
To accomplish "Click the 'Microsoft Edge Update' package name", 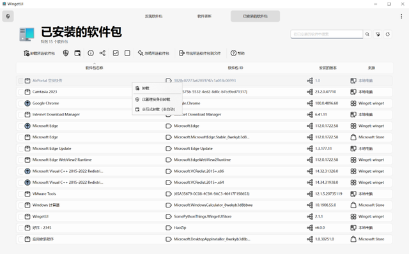I will tap(52, 149).
